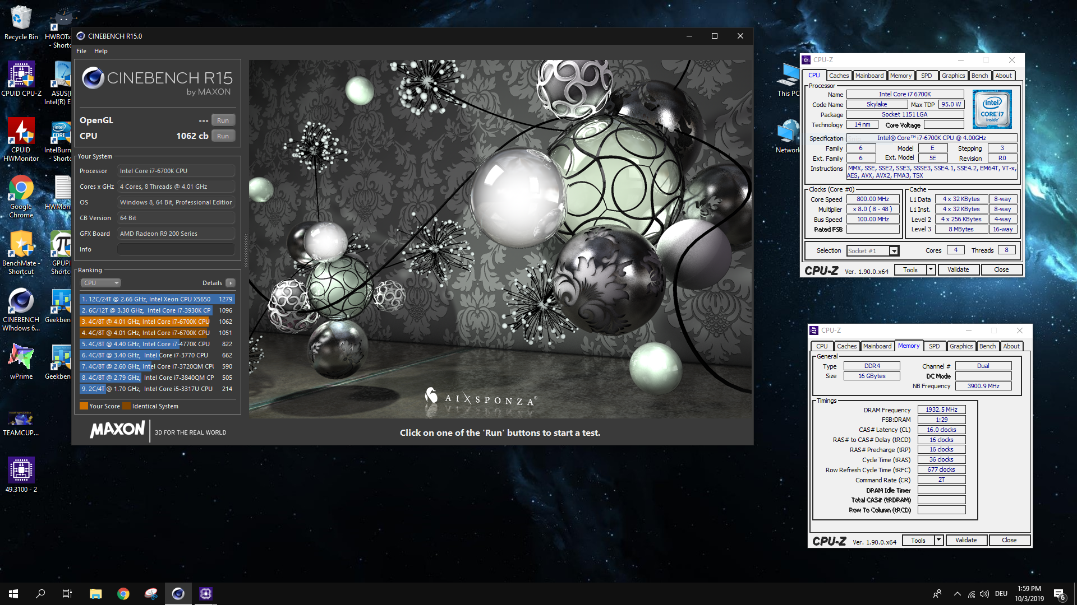
Task: Open the TEAMCUP desktop icon
Action: pyautogui.click(x=21, y=423)
